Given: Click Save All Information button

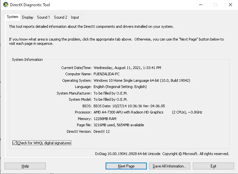Looking at the screenshot, I should point(170,166).
